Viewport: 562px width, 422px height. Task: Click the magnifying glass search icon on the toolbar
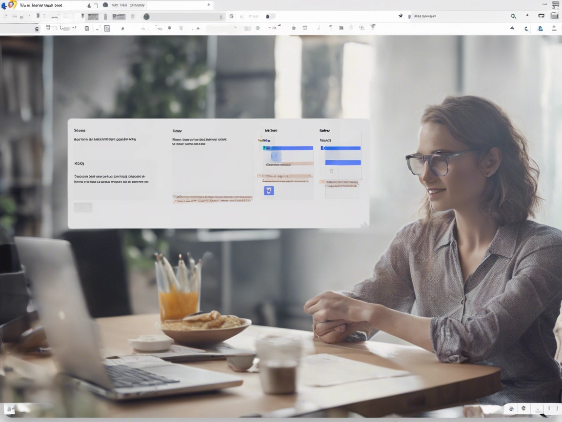[x=513, y=16]
